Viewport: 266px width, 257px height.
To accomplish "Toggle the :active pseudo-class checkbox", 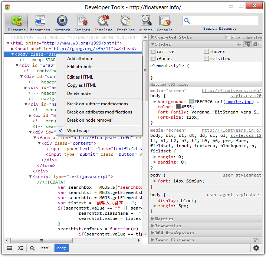I will [153, 52].
